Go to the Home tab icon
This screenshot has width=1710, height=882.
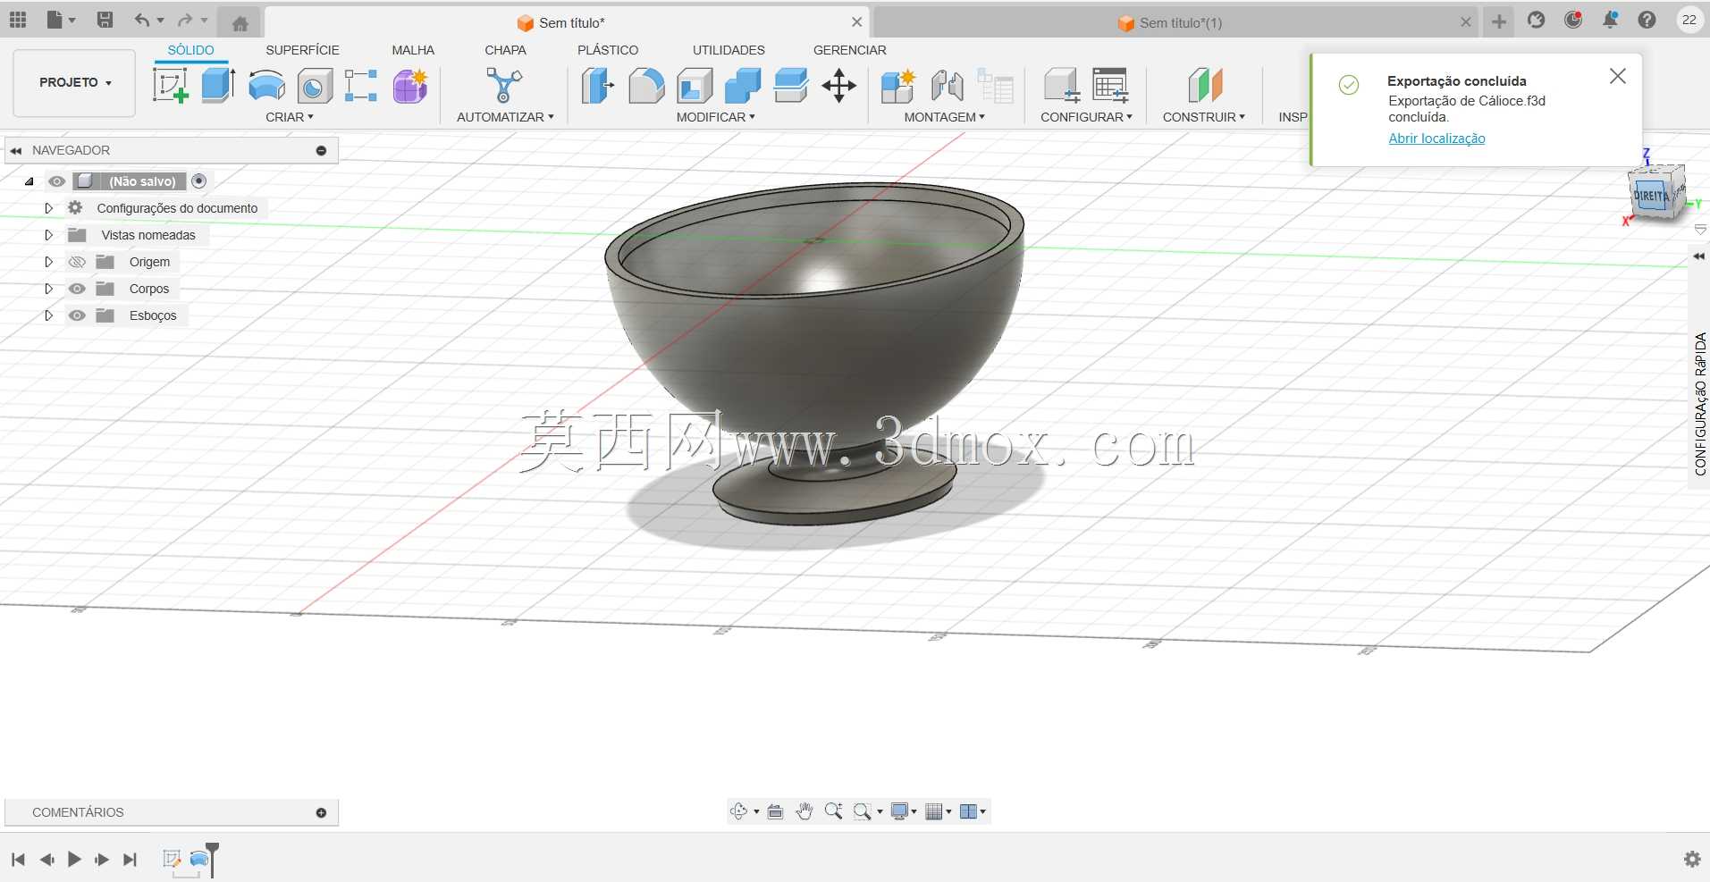pyautogui.click(x=240, y=23)
